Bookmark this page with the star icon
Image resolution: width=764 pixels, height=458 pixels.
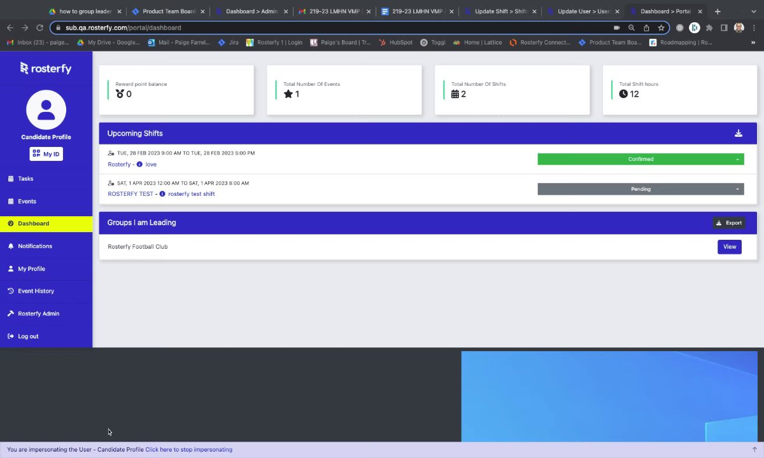(x=661, y=28)
